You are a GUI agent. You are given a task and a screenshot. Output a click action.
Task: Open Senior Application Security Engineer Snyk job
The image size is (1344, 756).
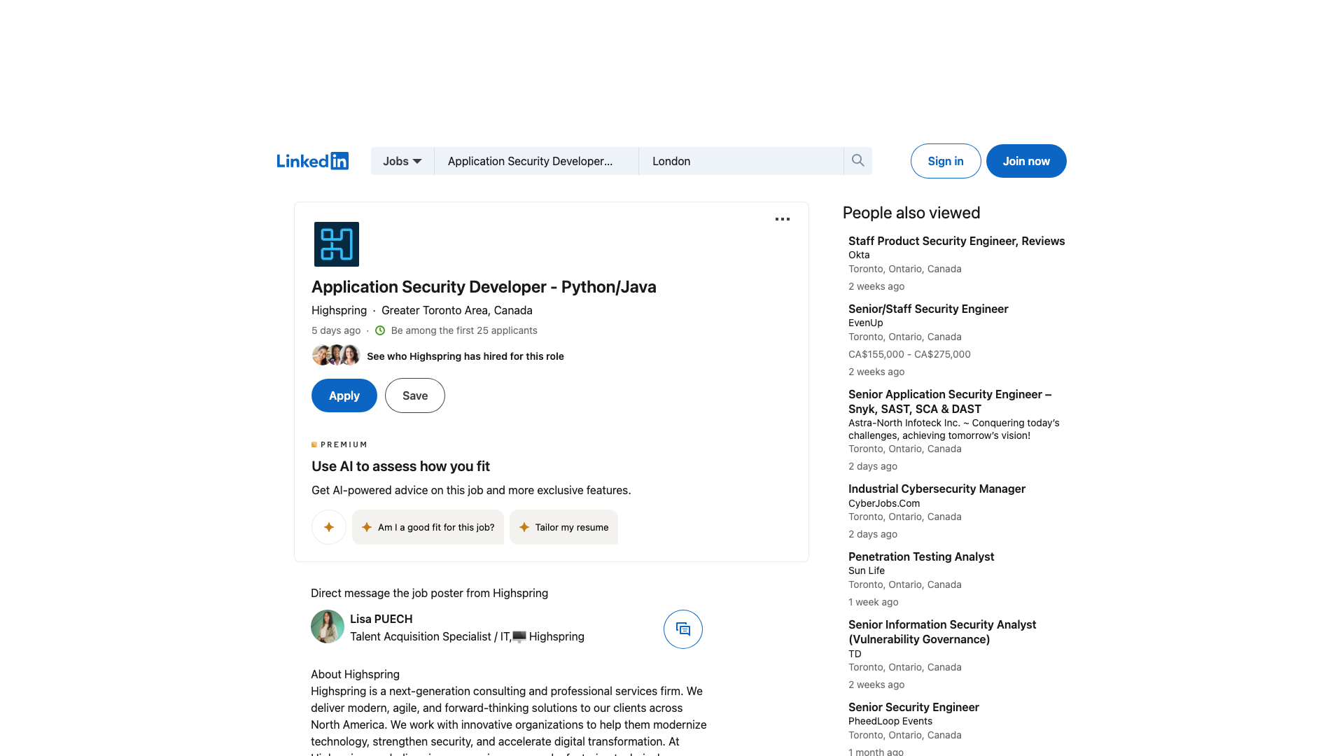point(950,402)
